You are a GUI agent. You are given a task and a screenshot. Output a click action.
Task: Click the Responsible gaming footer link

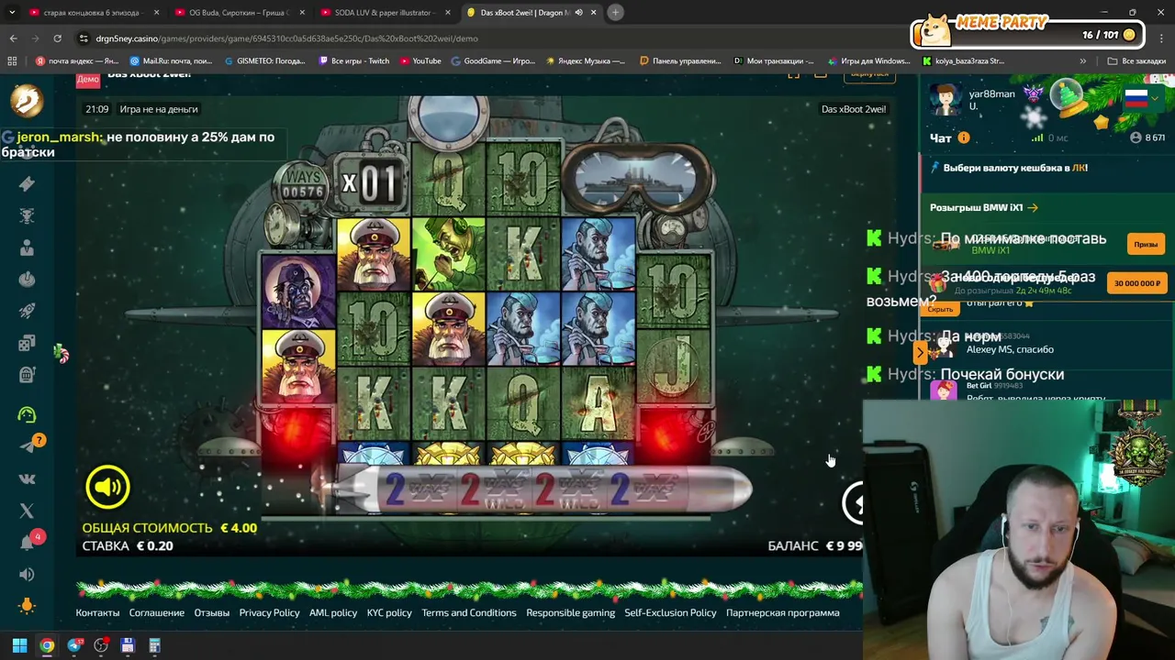(x=570, y=612)
